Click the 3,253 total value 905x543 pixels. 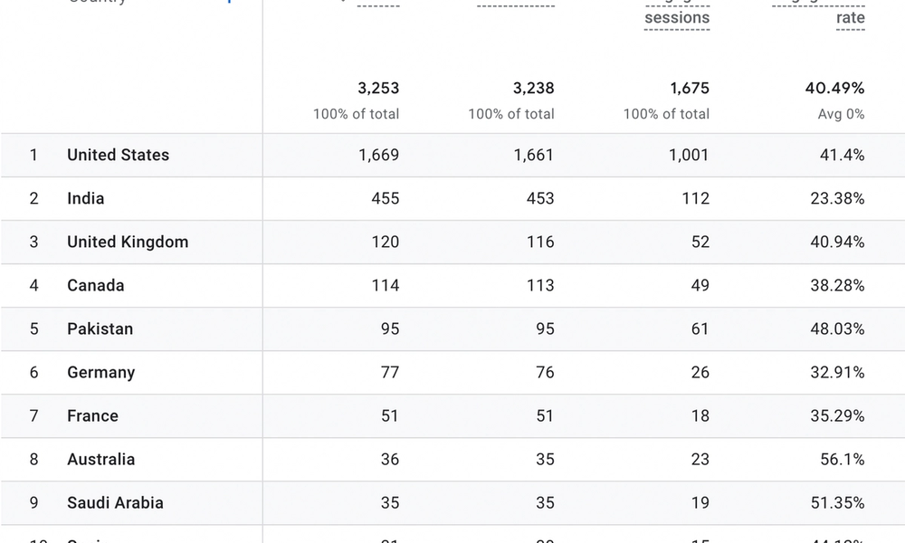pyautogui.click(x=378, y=89)
